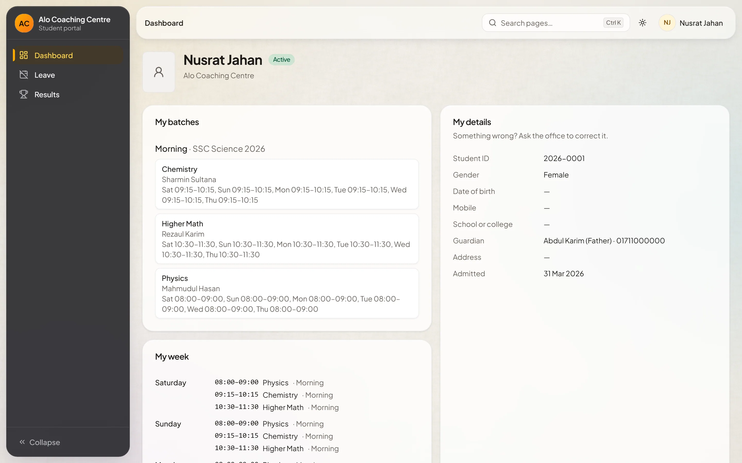Screen dimensions: 742x463
Task: Click Alo Coaching Centre sidebar title
Action: pos(74,19)
